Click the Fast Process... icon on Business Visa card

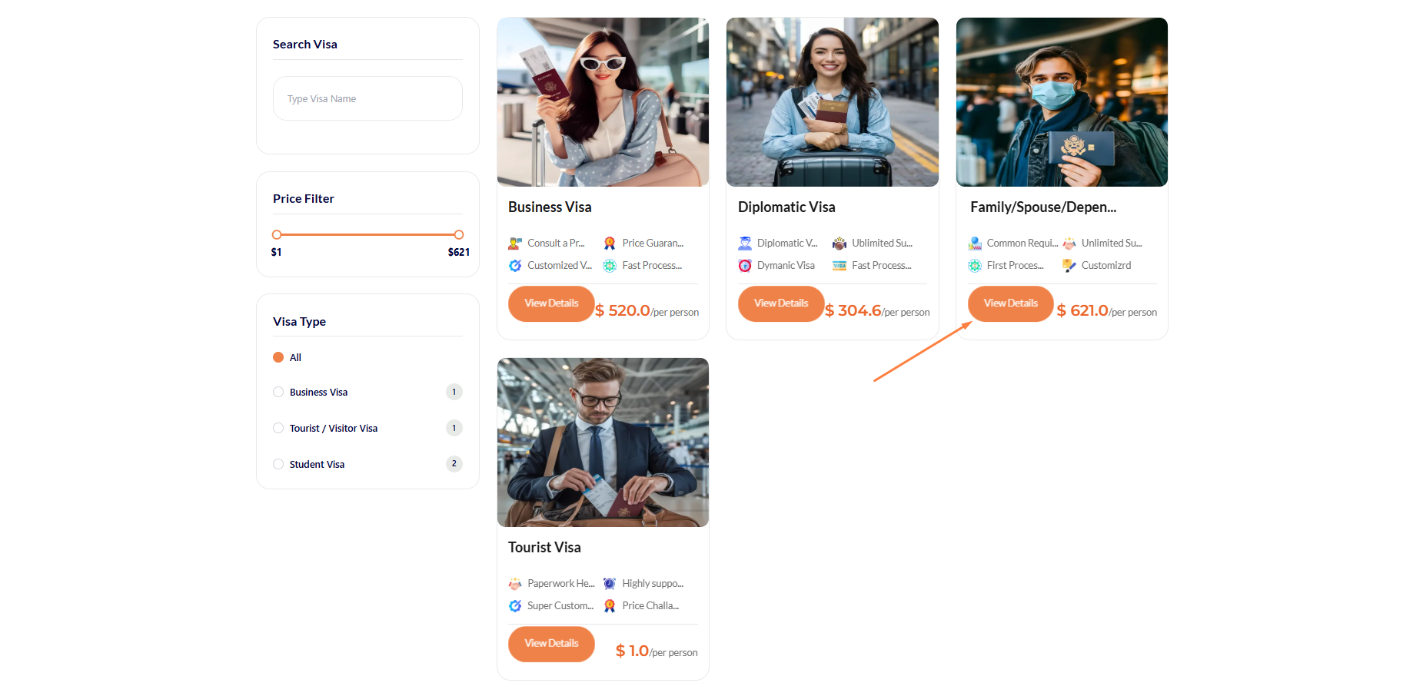point(610,266)
